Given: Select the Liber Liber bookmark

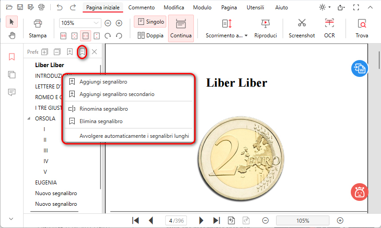Looking at the screenshot, I should (x=49, y=65).
